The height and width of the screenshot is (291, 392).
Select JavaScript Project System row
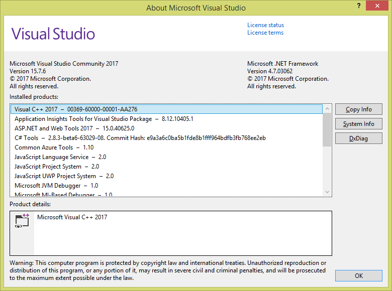166,167
